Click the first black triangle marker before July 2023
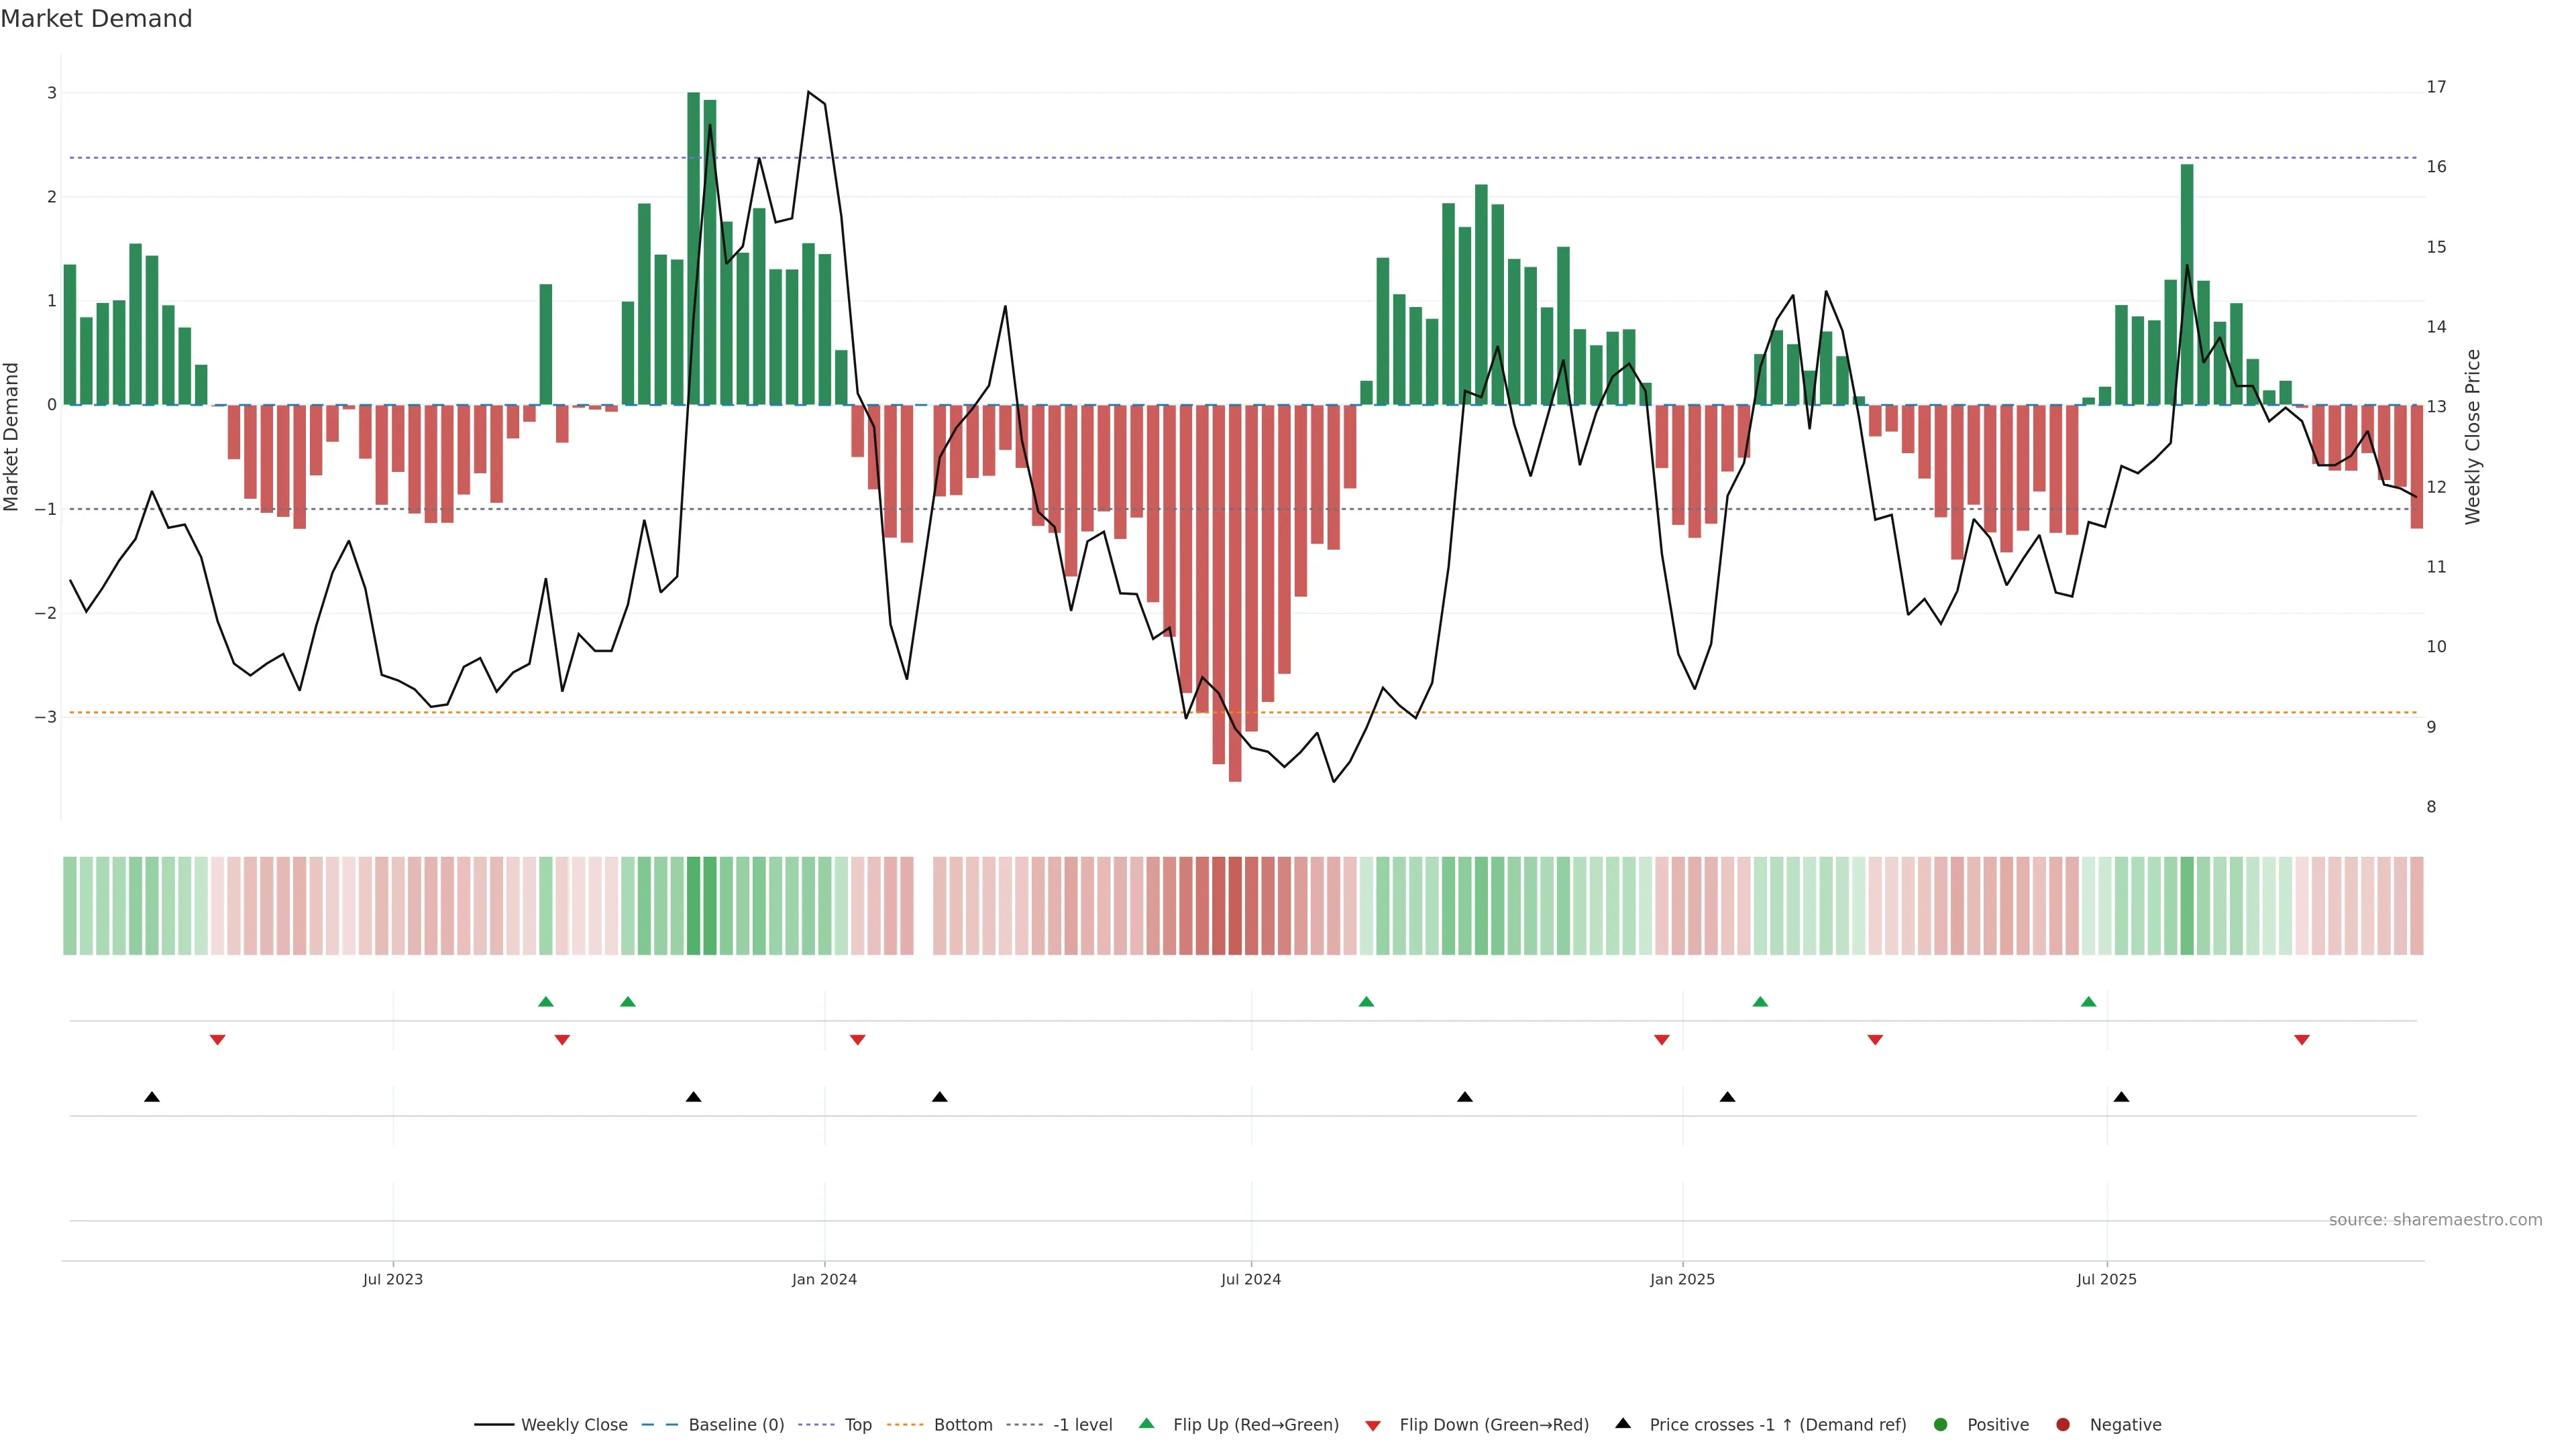The height and width of the screenshot is (1448, 2576). pyautogui.click(x=152, y=1097)
